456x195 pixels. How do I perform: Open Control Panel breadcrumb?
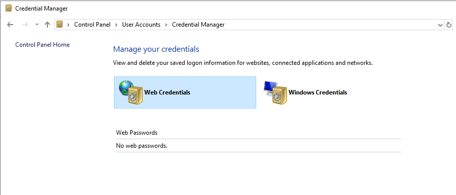click(92, 25)
